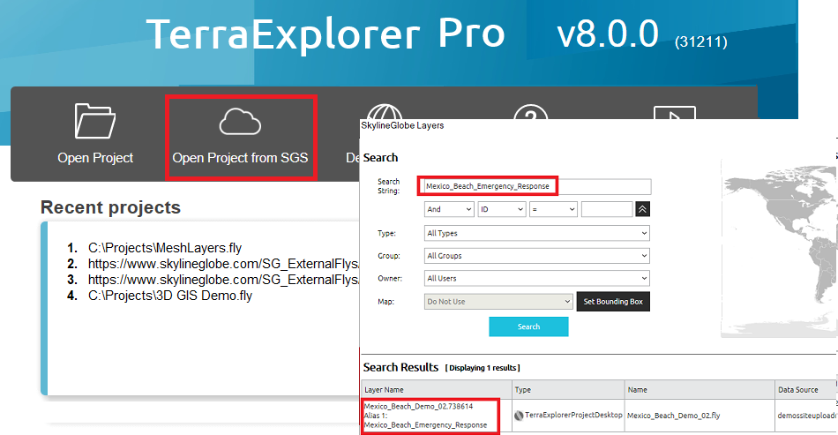
Task: Click the Open Project from SGS label
Action: point(240,158)
